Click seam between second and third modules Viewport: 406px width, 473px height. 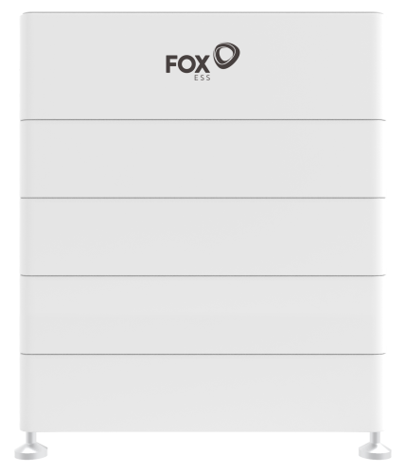click(x=203, y=198)
